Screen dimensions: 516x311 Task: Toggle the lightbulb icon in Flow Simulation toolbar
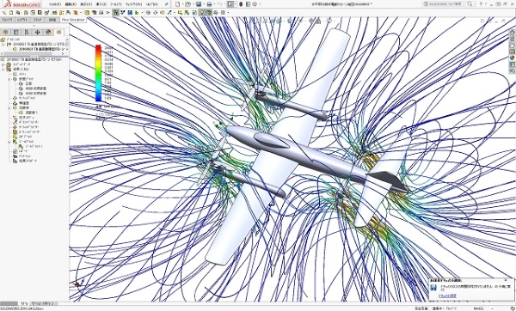click(x=202, y=13)
